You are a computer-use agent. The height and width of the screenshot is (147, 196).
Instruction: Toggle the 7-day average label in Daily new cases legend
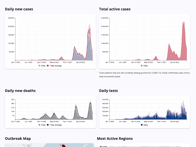55,66
